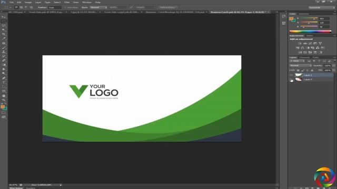
Task: Toggle Quick Mask mode in toolbox
Action: tap(4, 113)
